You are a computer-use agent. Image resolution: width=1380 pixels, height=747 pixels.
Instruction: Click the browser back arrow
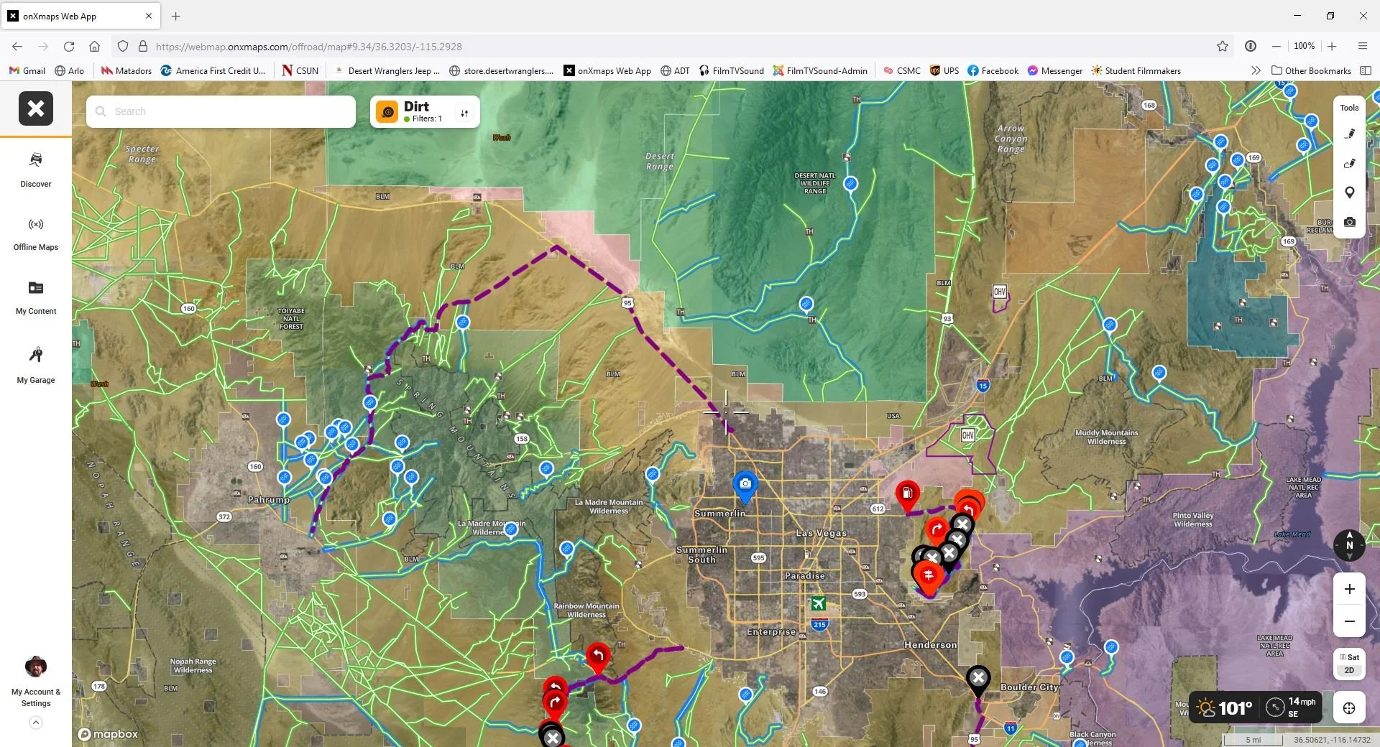17,46
